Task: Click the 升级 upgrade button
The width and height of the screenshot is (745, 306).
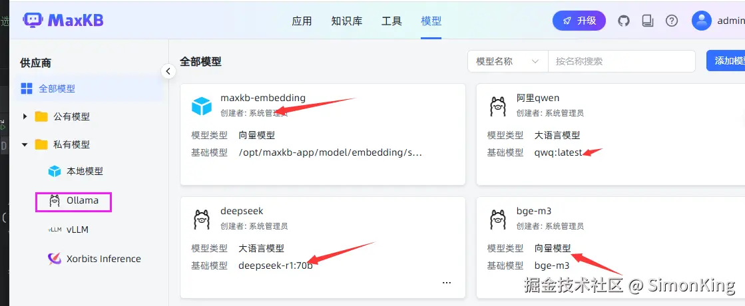Action: pyautogui.click(x=579, y=21)
